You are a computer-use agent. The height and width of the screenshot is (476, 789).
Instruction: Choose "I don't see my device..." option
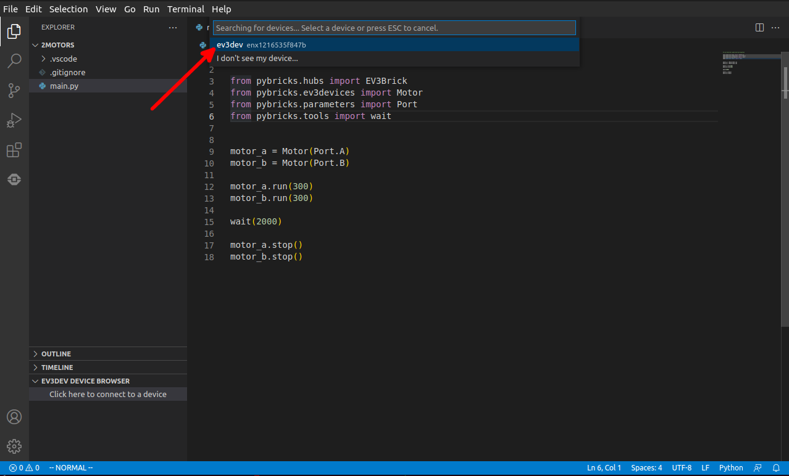coord(257,59)
